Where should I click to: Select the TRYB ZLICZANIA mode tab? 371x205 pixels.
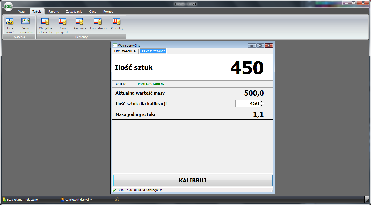click(x=153, y=51)
